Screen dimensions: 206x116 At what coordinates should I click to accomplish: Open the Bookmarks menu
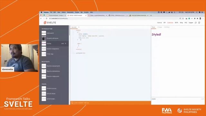[70, 12]
